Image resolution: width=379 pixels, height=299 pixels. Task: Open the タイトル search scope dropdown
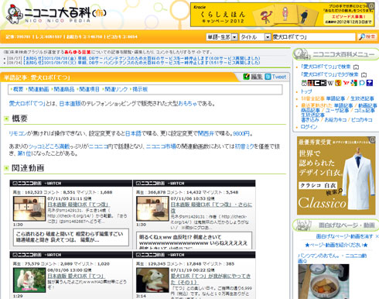(254, 37)
